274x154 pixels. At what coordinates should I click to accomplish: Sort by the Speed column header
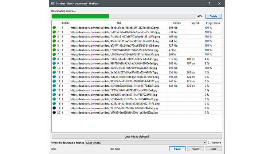coord(195,23)
